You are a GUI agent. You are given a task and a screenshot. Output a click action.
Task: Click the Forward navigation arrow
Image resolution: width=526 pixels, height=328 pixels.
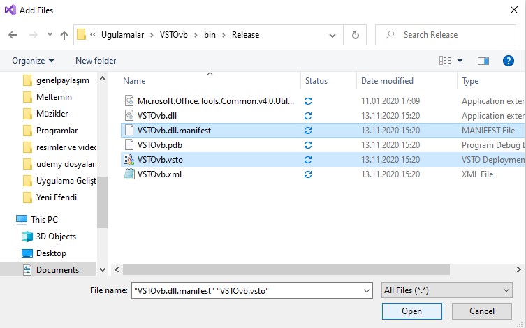point(34,35)
